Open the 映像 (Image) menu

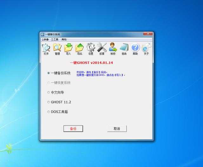click(x=45, y=40)
